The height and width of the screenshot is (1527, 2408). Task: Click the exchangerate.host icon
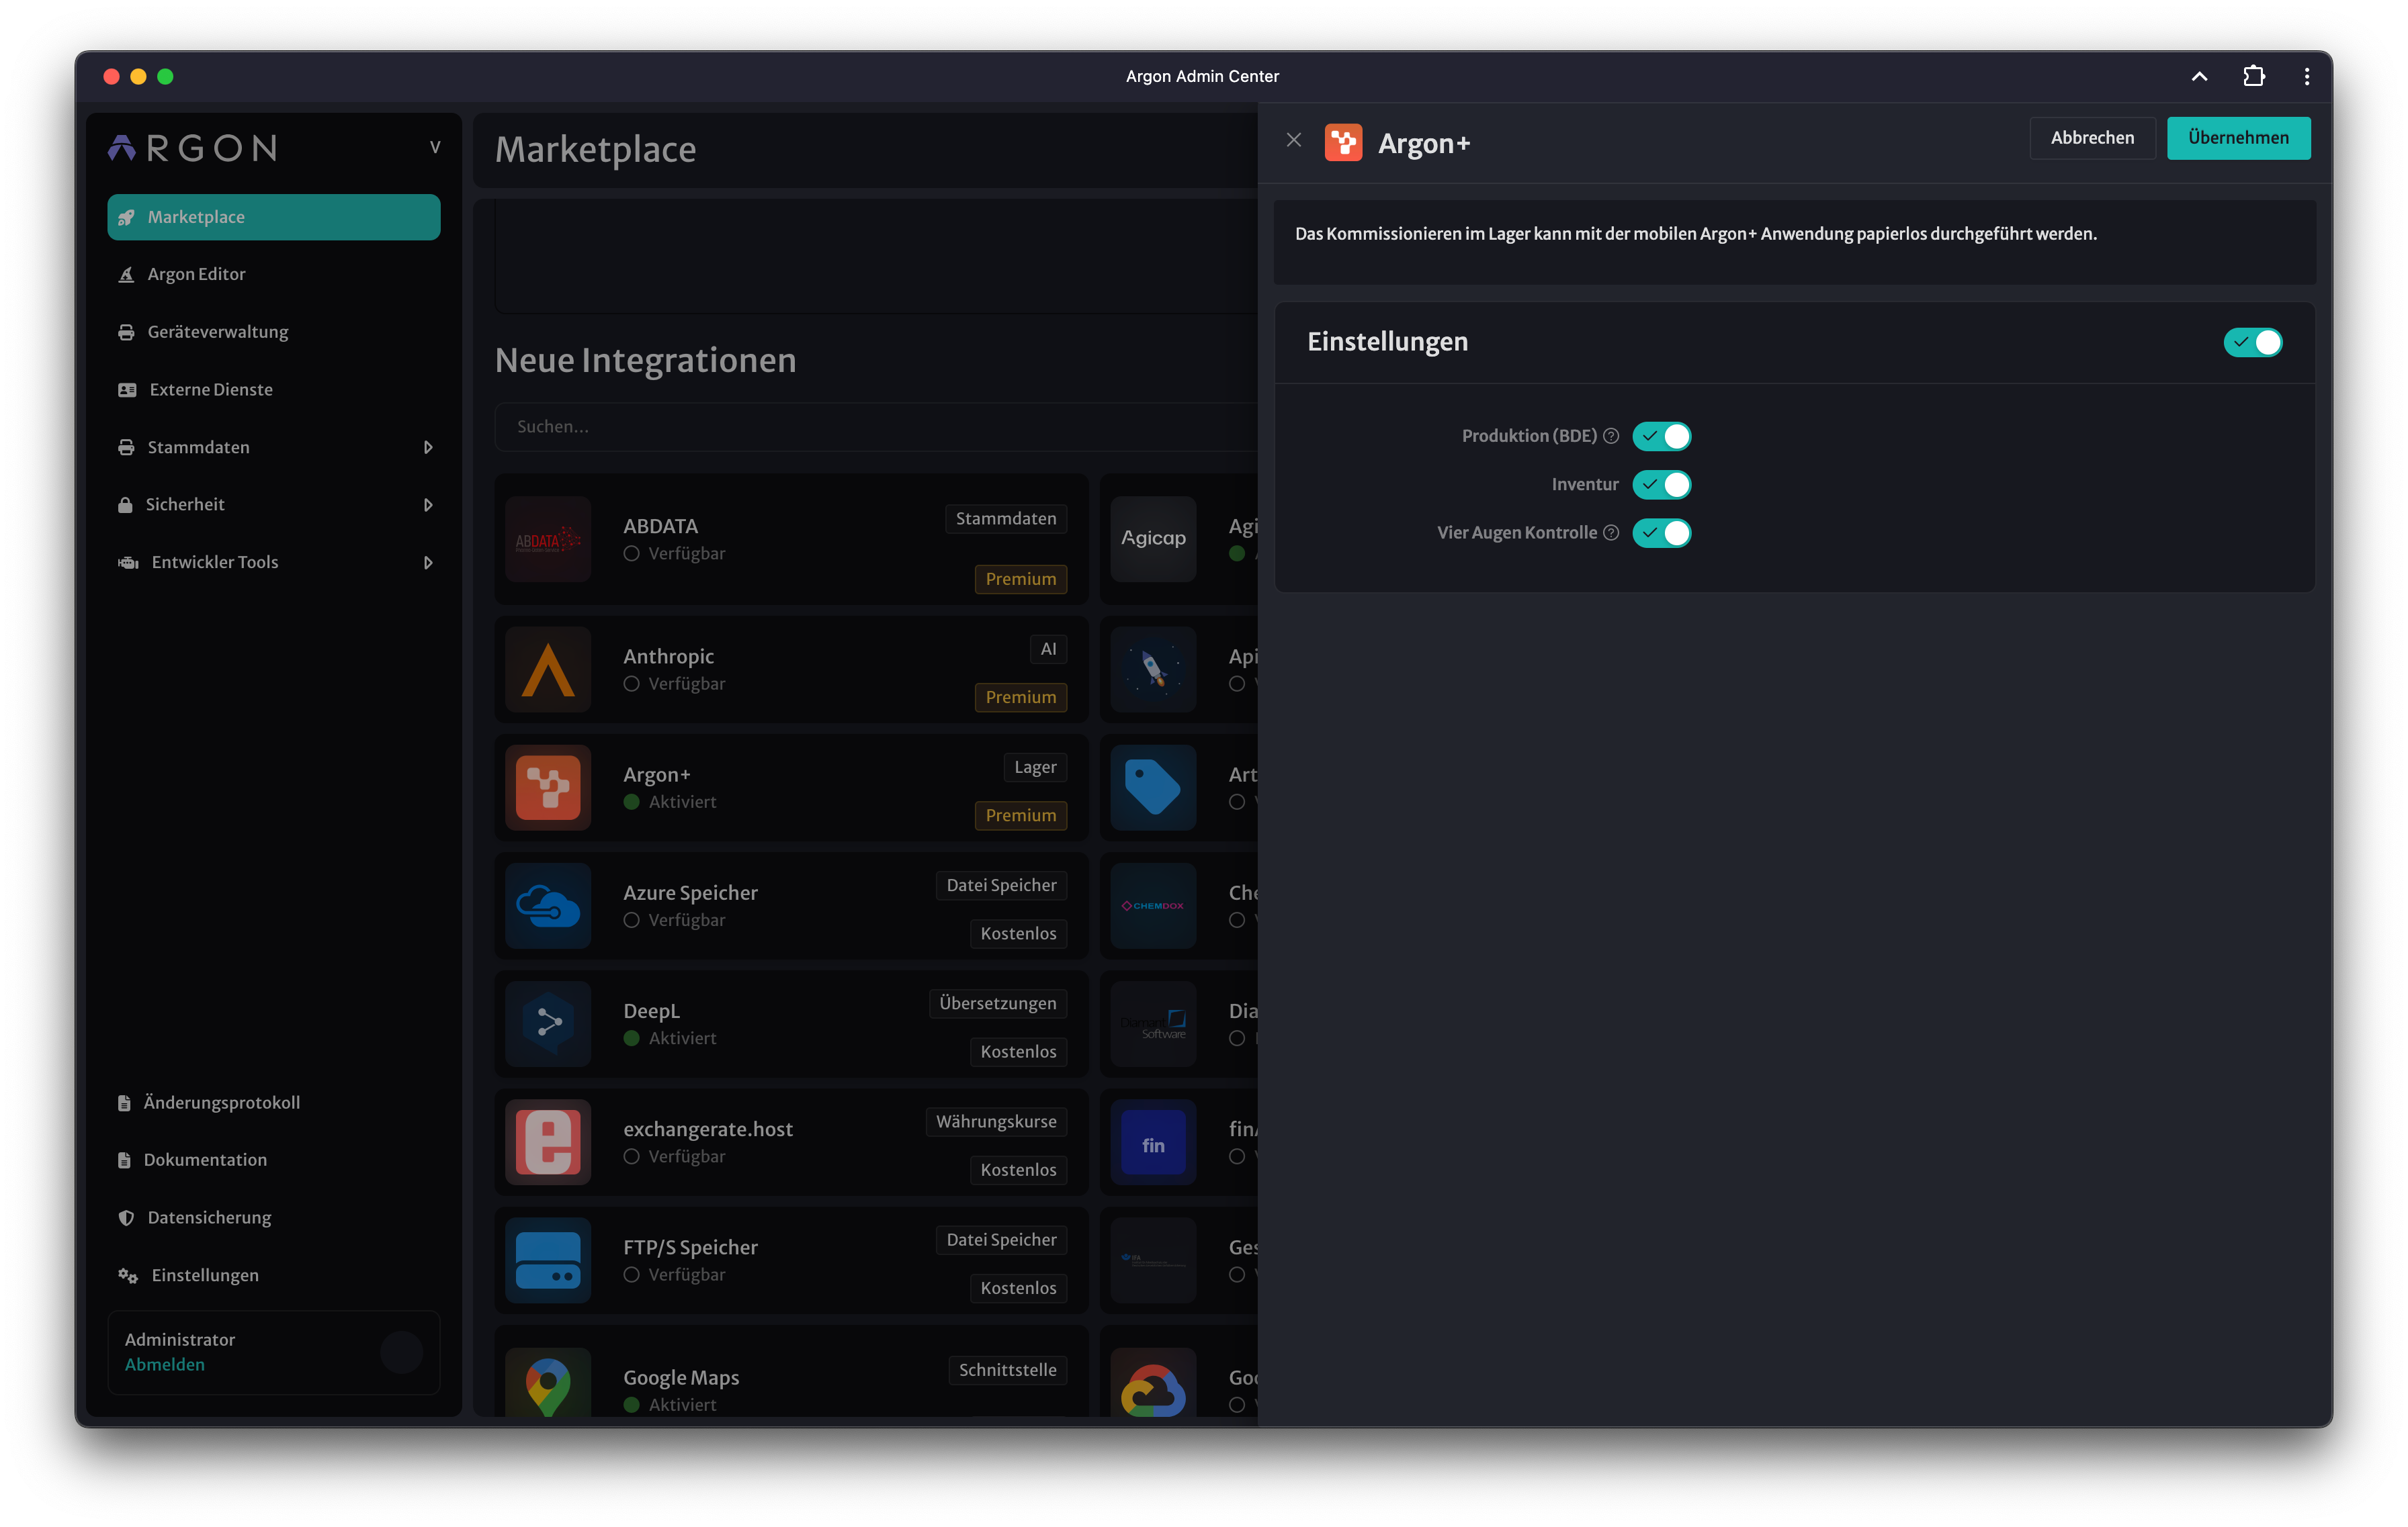point(548,1142)
